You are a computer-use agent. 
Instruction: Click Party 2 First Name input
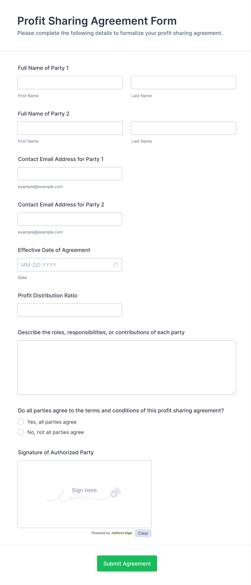tap(70, 128)
